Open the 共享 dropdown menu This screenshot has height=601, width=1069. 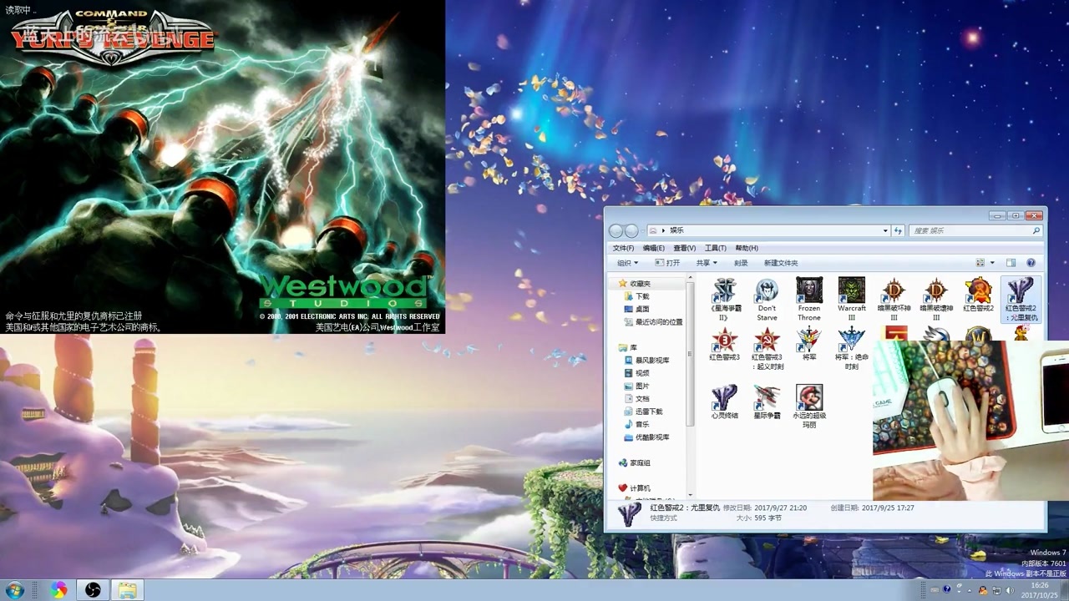[x=707, y=263]
